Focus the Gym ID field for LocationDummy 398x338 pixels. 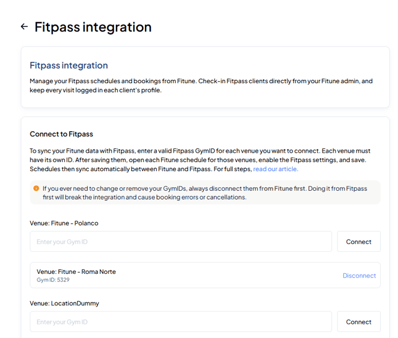(181, 322)
